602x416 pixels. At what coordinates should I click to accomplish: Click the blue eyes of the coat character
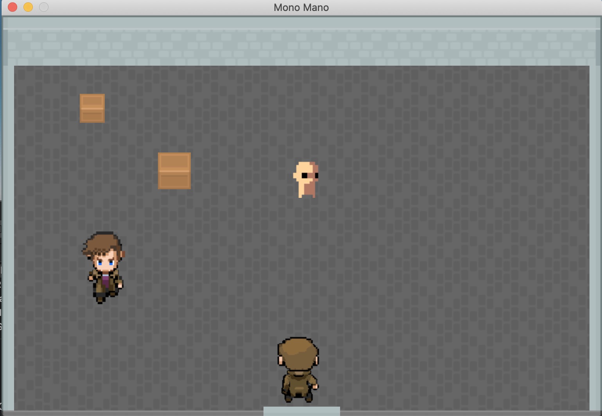(106, 263)
